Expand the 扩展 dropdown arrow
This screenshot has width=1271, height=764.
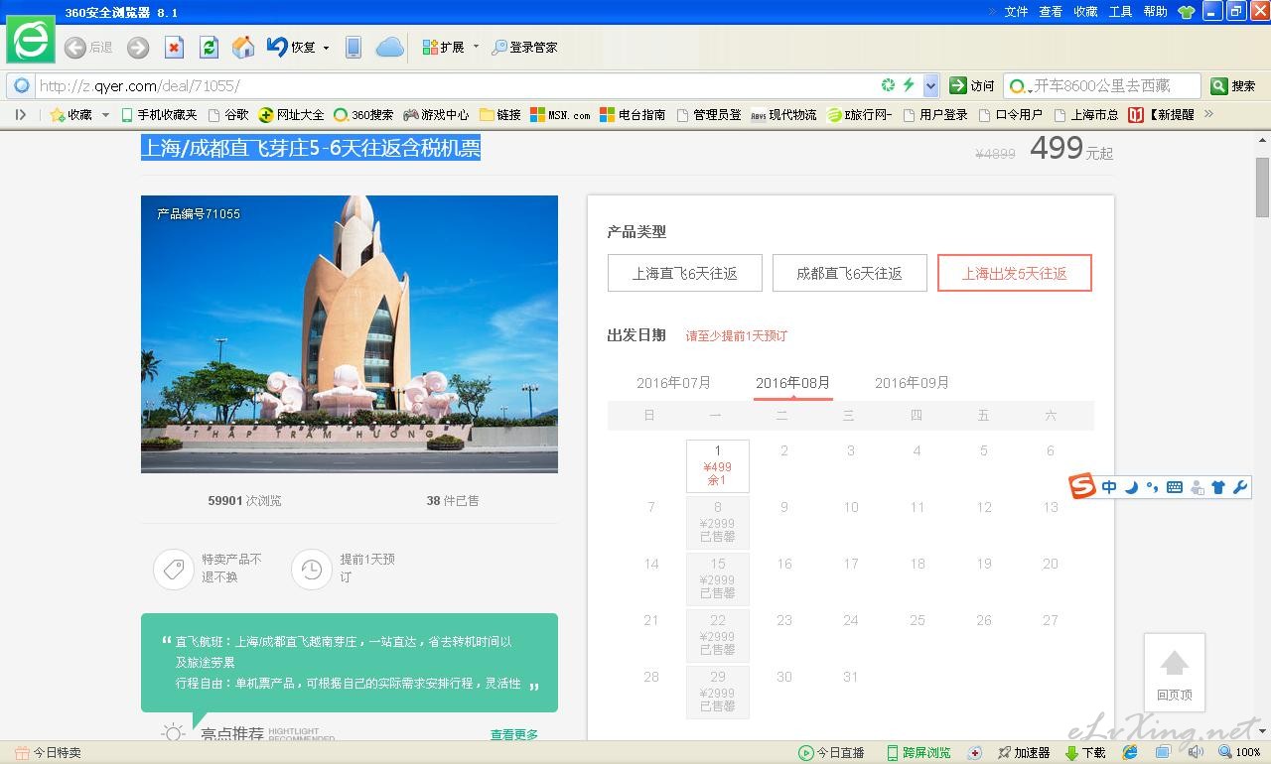(x=476, y=47)
